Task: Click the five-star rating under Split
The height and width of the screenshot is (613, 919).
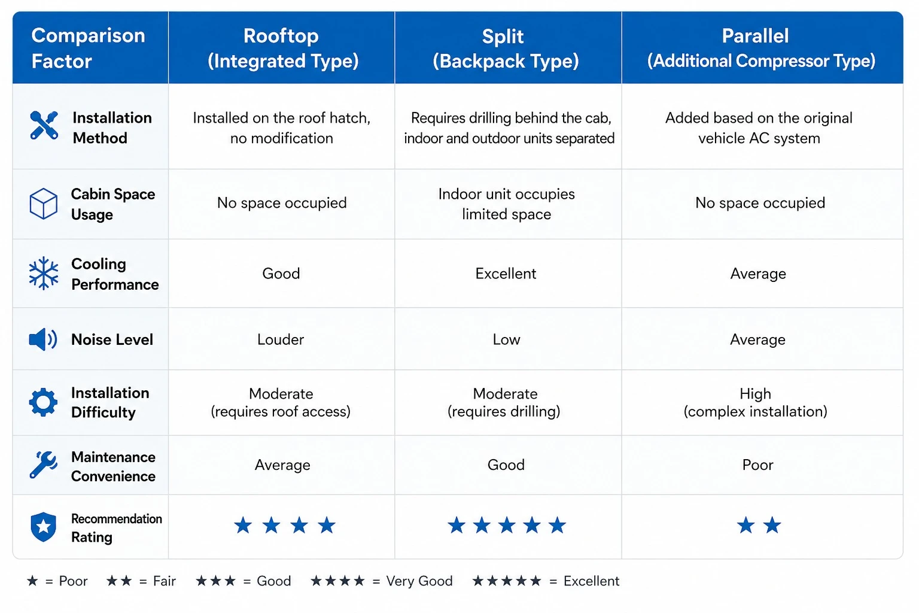Action: (x=507, y=526)
